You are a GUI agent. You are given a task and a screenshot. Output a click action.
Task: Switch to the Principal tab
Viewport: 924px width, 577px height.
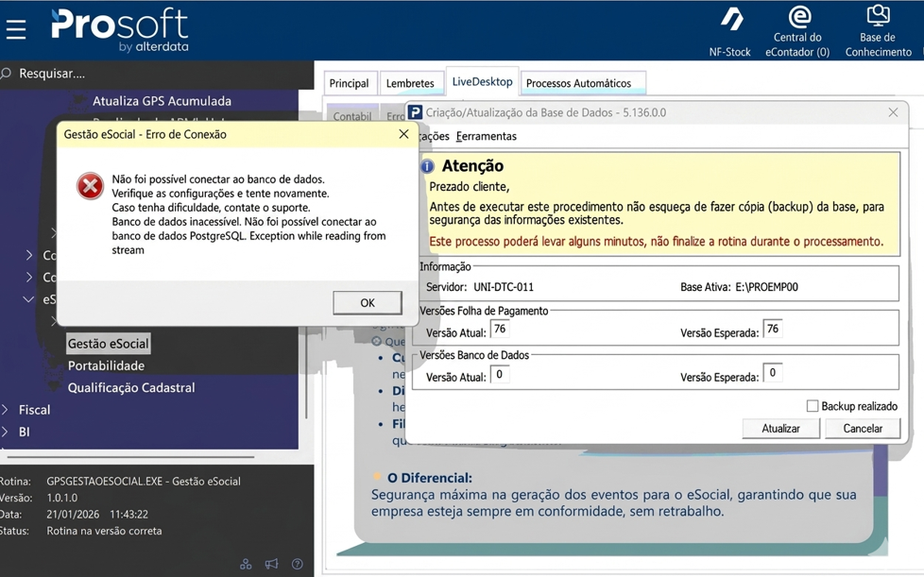[x=349, y=84]
